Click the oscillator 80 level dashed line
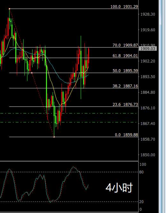This screenshot has width=166, height=213. (x=69, y=172)
